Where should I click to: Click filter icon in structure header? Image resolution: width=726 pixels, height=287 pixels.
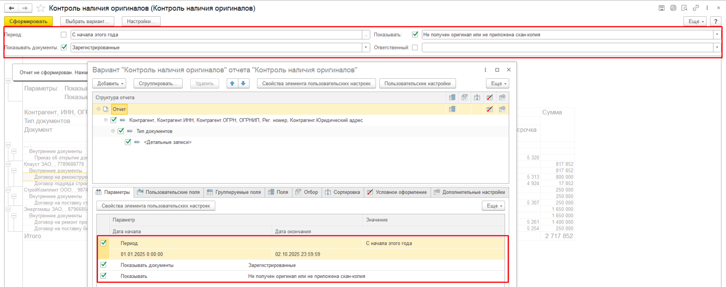(465, 97)
